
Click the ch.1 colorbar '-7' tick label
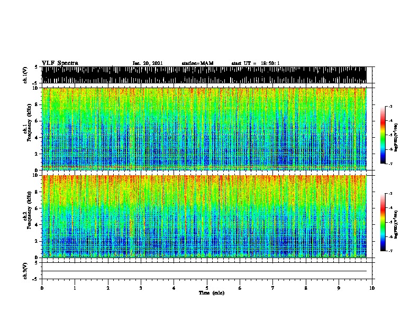click(x=390, y=164)
